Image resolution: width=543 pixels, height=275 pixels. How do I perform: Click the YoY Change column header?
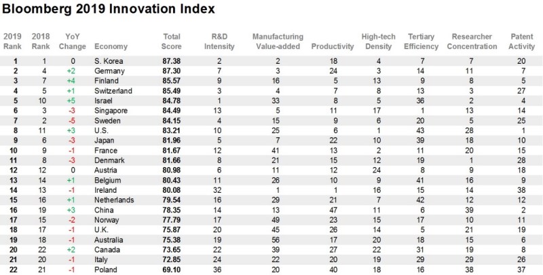coord(71,41)
